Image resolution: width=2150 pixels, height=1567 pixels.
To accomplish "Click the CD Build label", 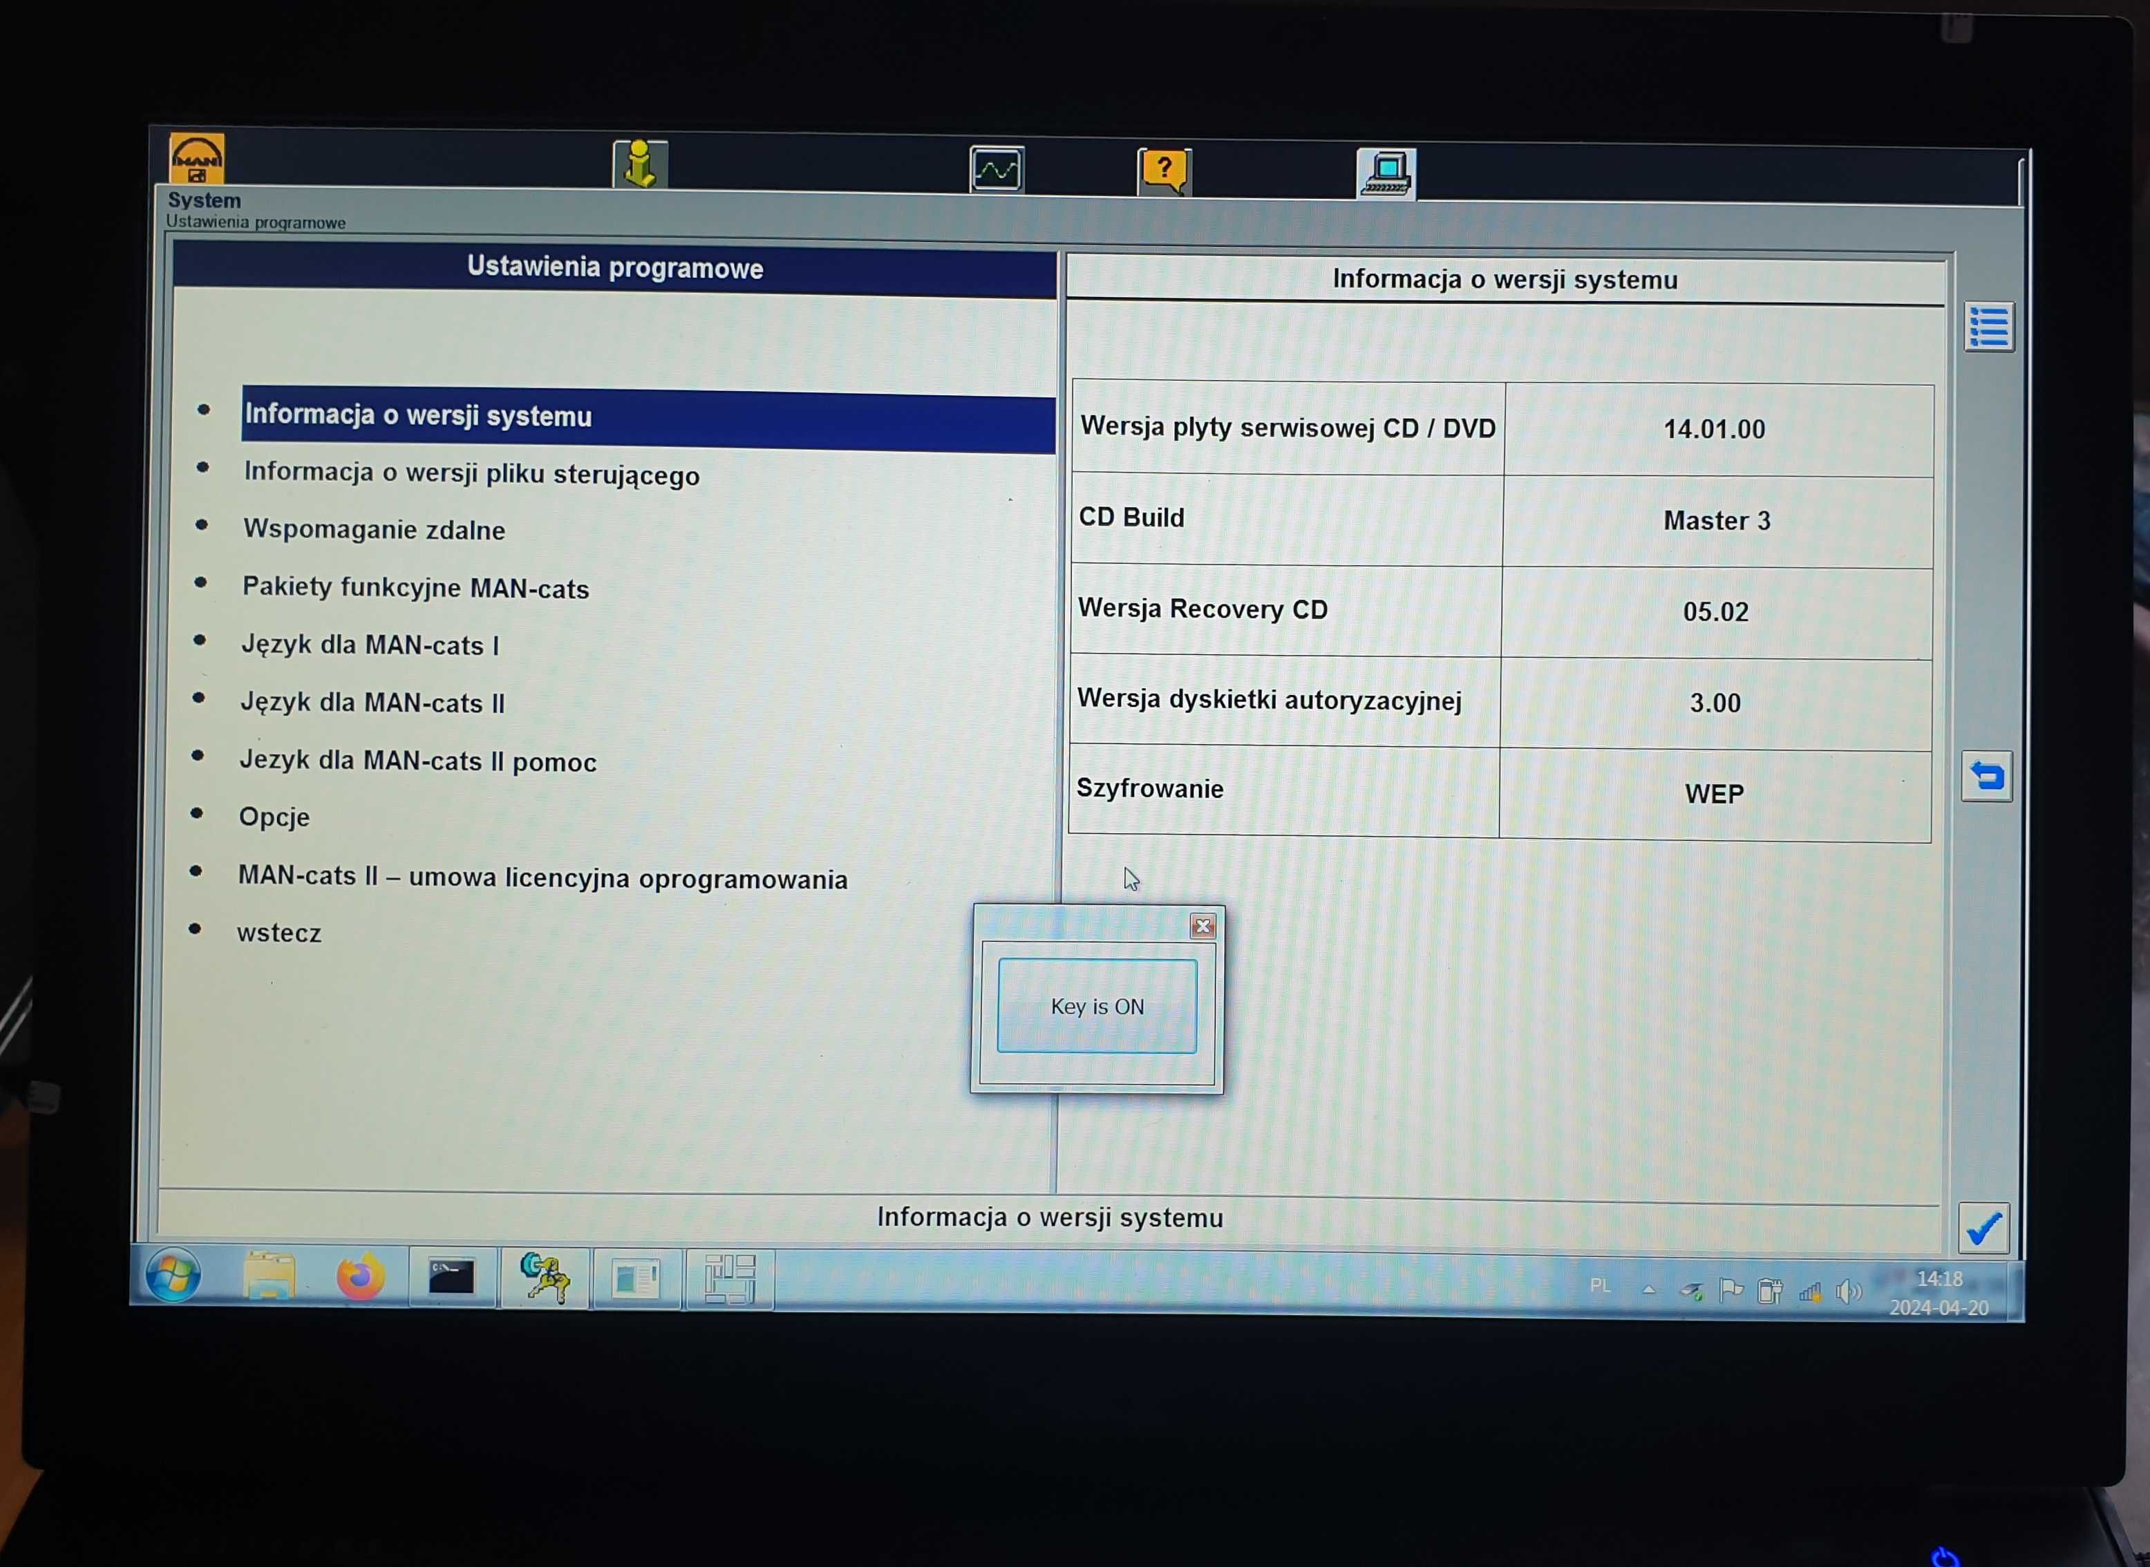I will pos(1132,517).
